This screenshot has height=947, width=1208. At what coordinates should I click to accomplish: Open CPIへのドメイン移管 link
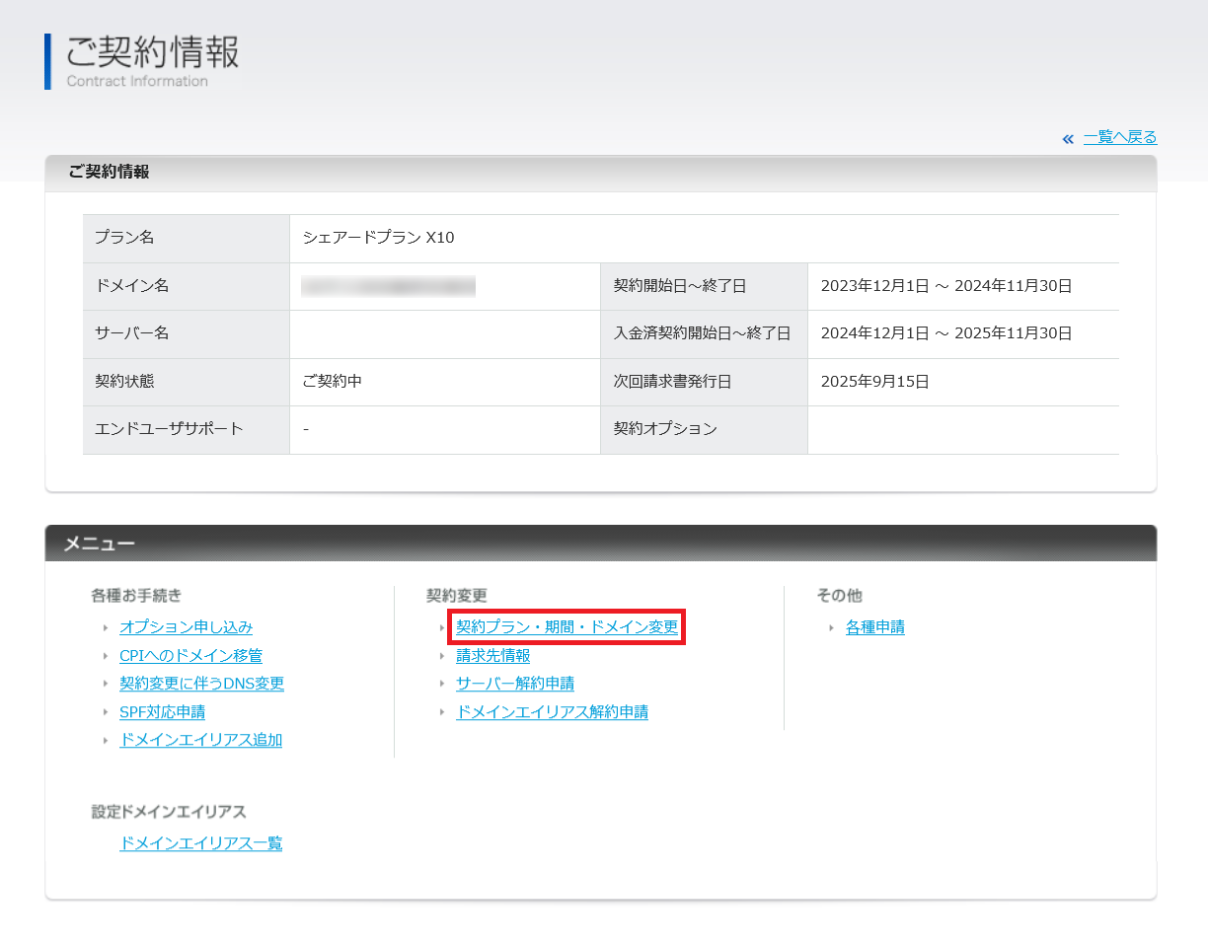pos(190,656)
